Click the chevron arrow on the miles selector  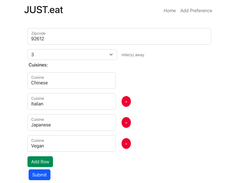click(x=111, y=55)
